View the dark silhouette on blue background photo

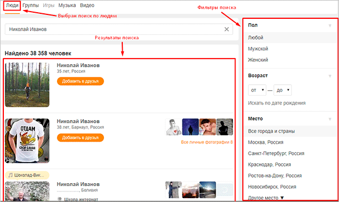tap(190, 127)
